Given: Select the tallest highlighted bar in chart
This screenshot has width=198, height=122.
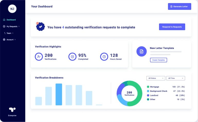Looking at the screenshot, I should [x=59, y=94].
